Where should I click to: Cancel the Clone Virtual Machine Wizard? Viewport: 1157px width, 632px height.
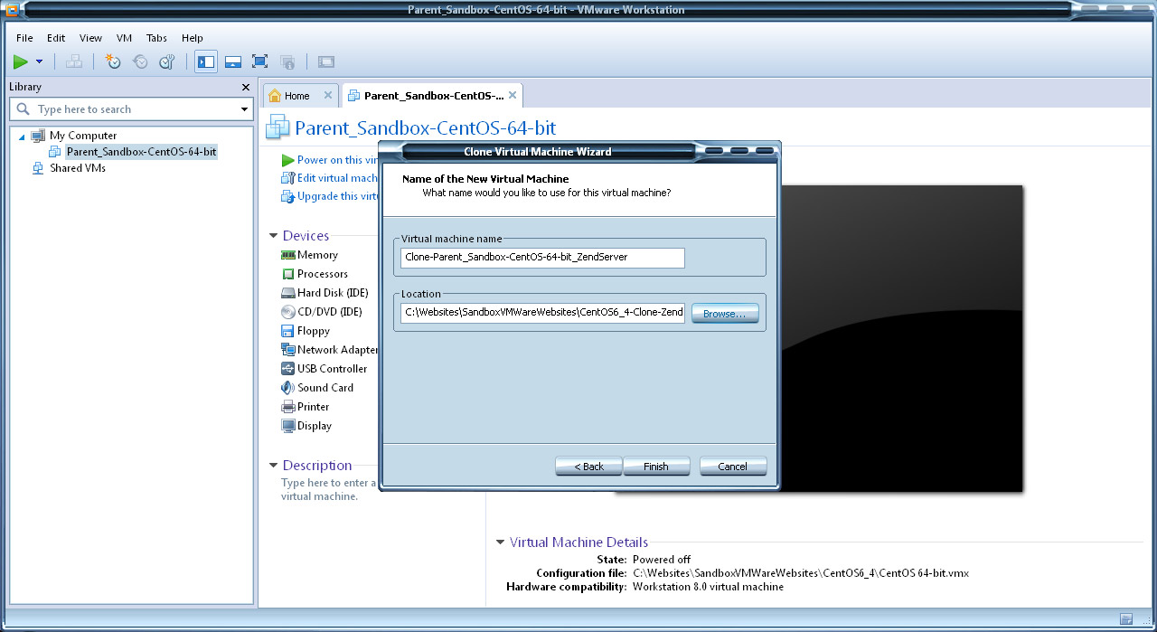tap(733, 467)
